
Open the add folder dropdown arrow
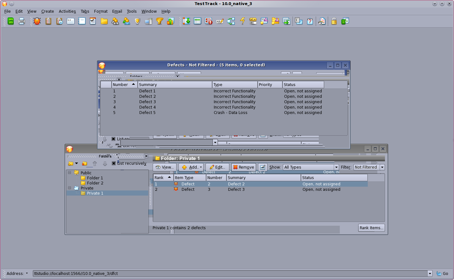(77, 163)
